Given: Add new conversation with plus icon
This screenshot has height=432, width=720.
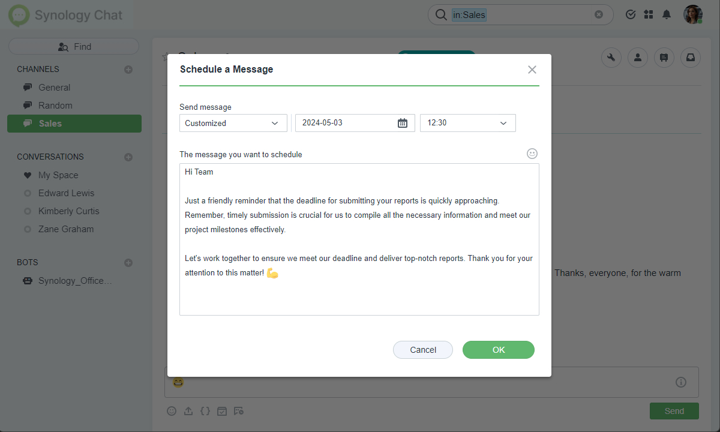Looking at the screenshot, I should [x=128, y=157].
